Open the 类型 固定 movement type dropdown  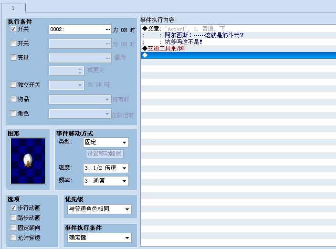pos(106,142)
